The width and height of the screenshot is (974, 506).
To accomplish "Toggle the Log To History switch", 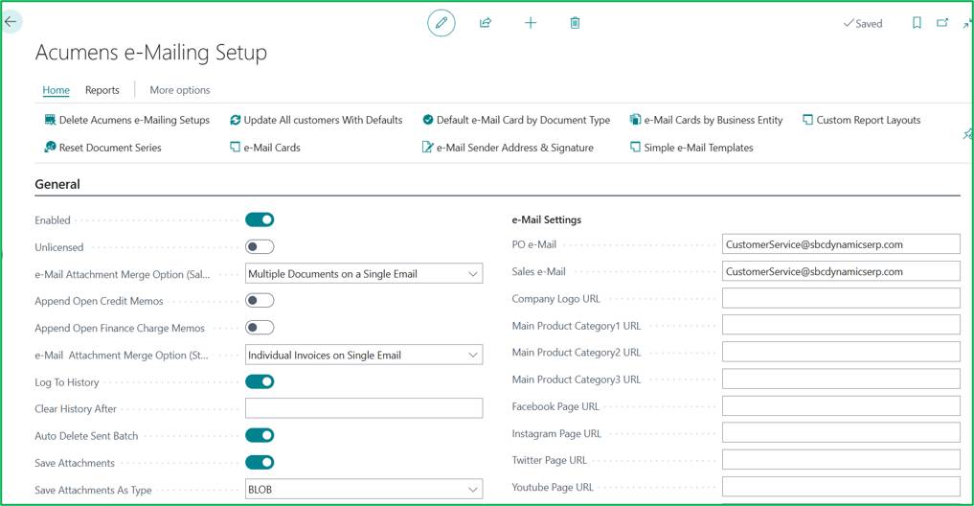I will tap(260, 381).
